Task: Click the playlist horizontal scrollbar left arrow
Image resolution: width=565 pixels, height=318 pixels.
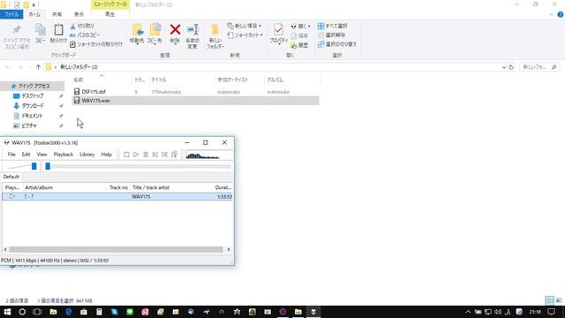Action: click(5, 249)
